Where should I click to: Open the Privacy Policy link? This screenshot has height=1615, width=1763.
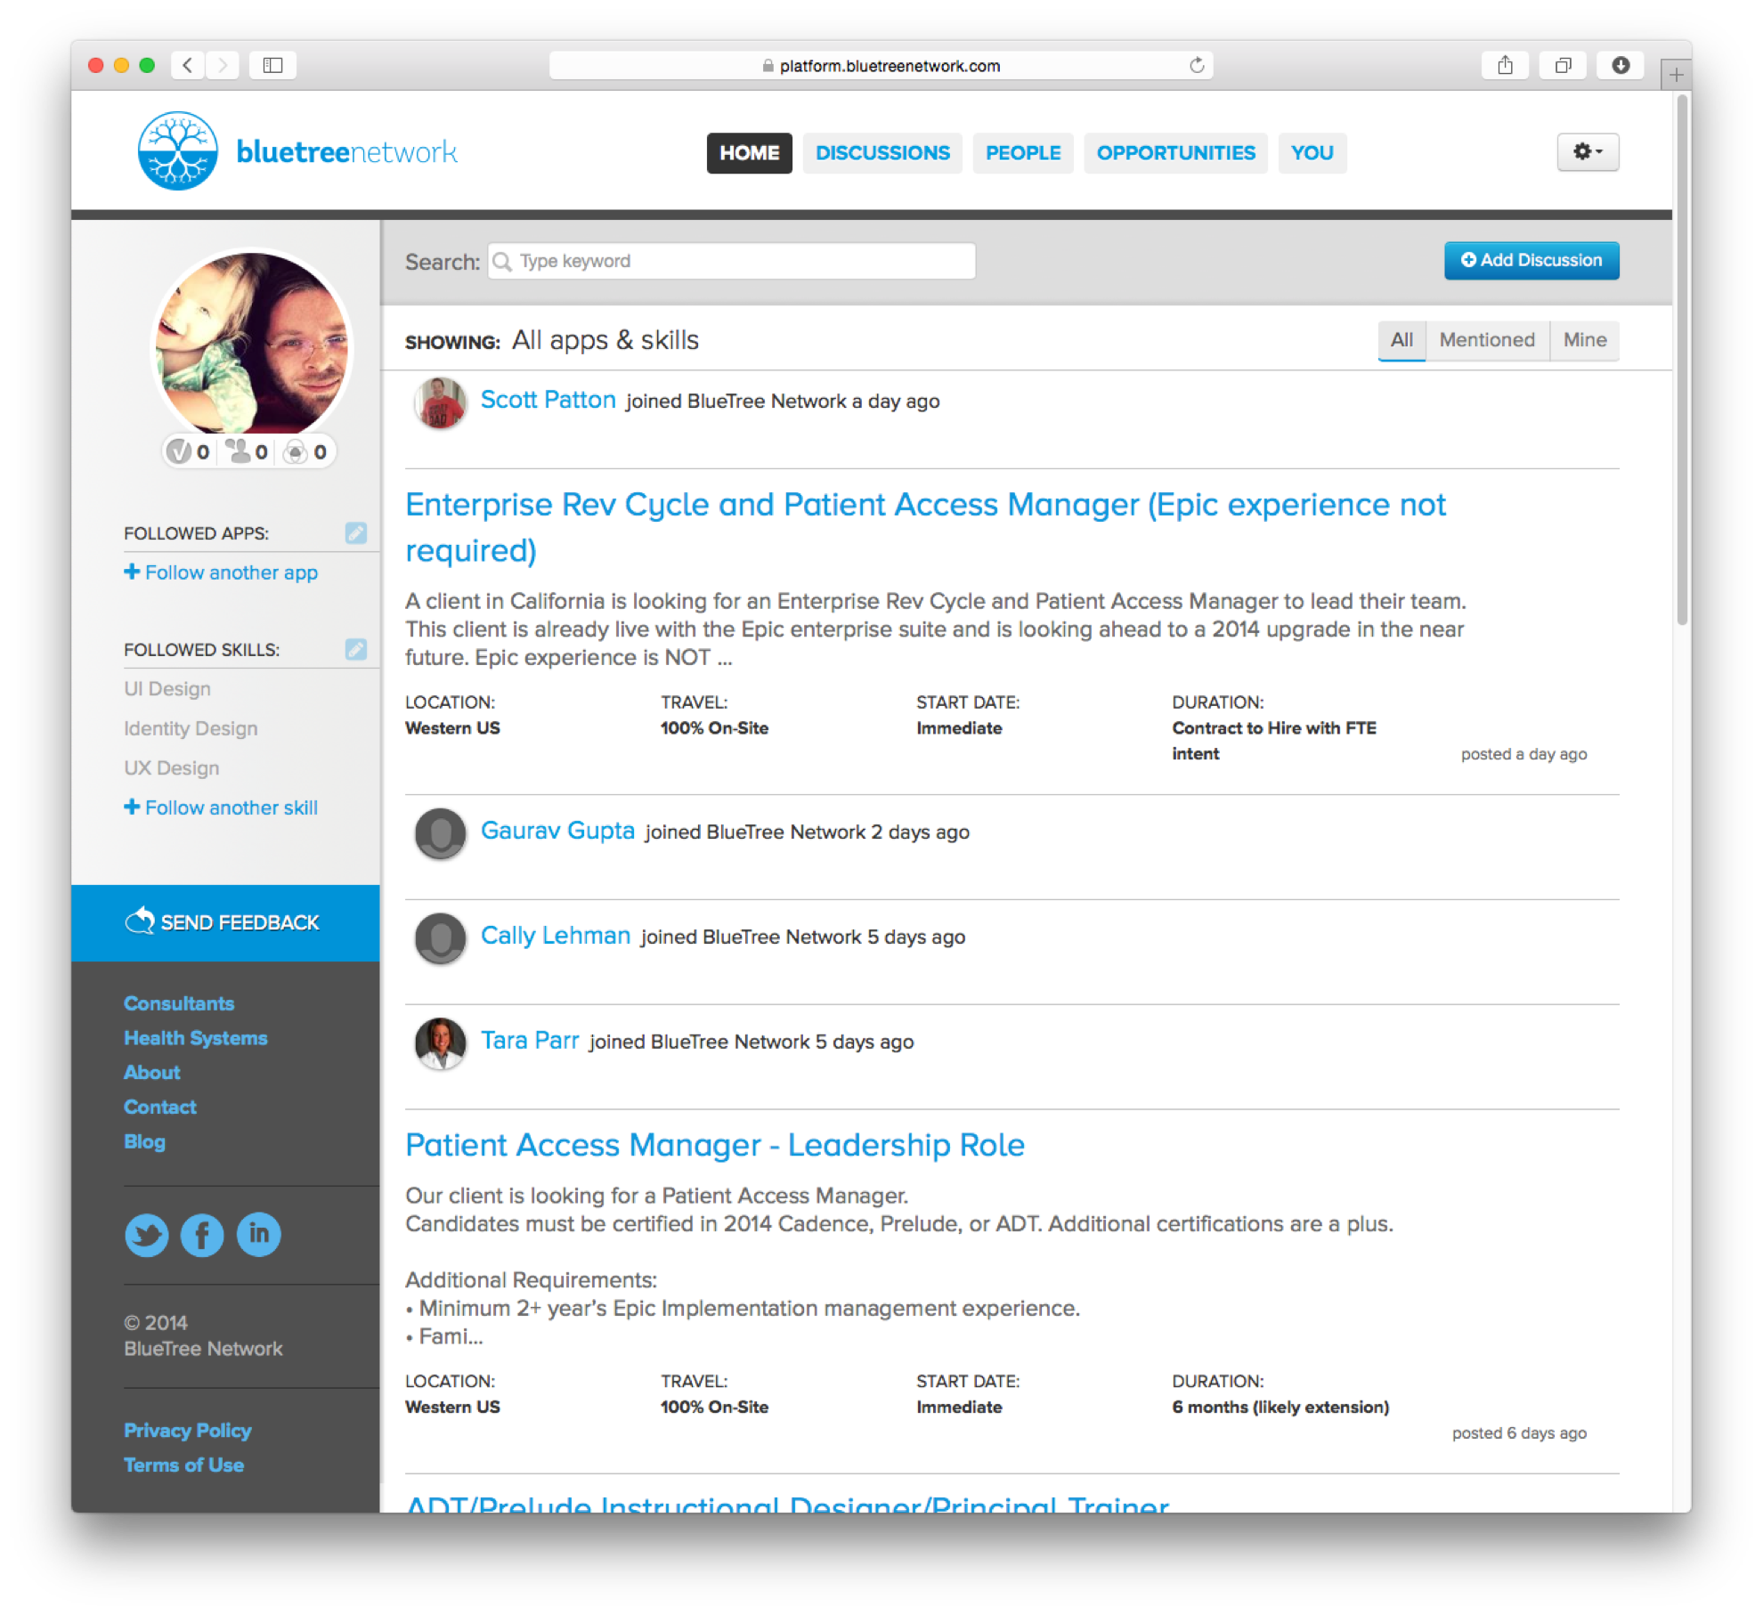coord(187,1431)
